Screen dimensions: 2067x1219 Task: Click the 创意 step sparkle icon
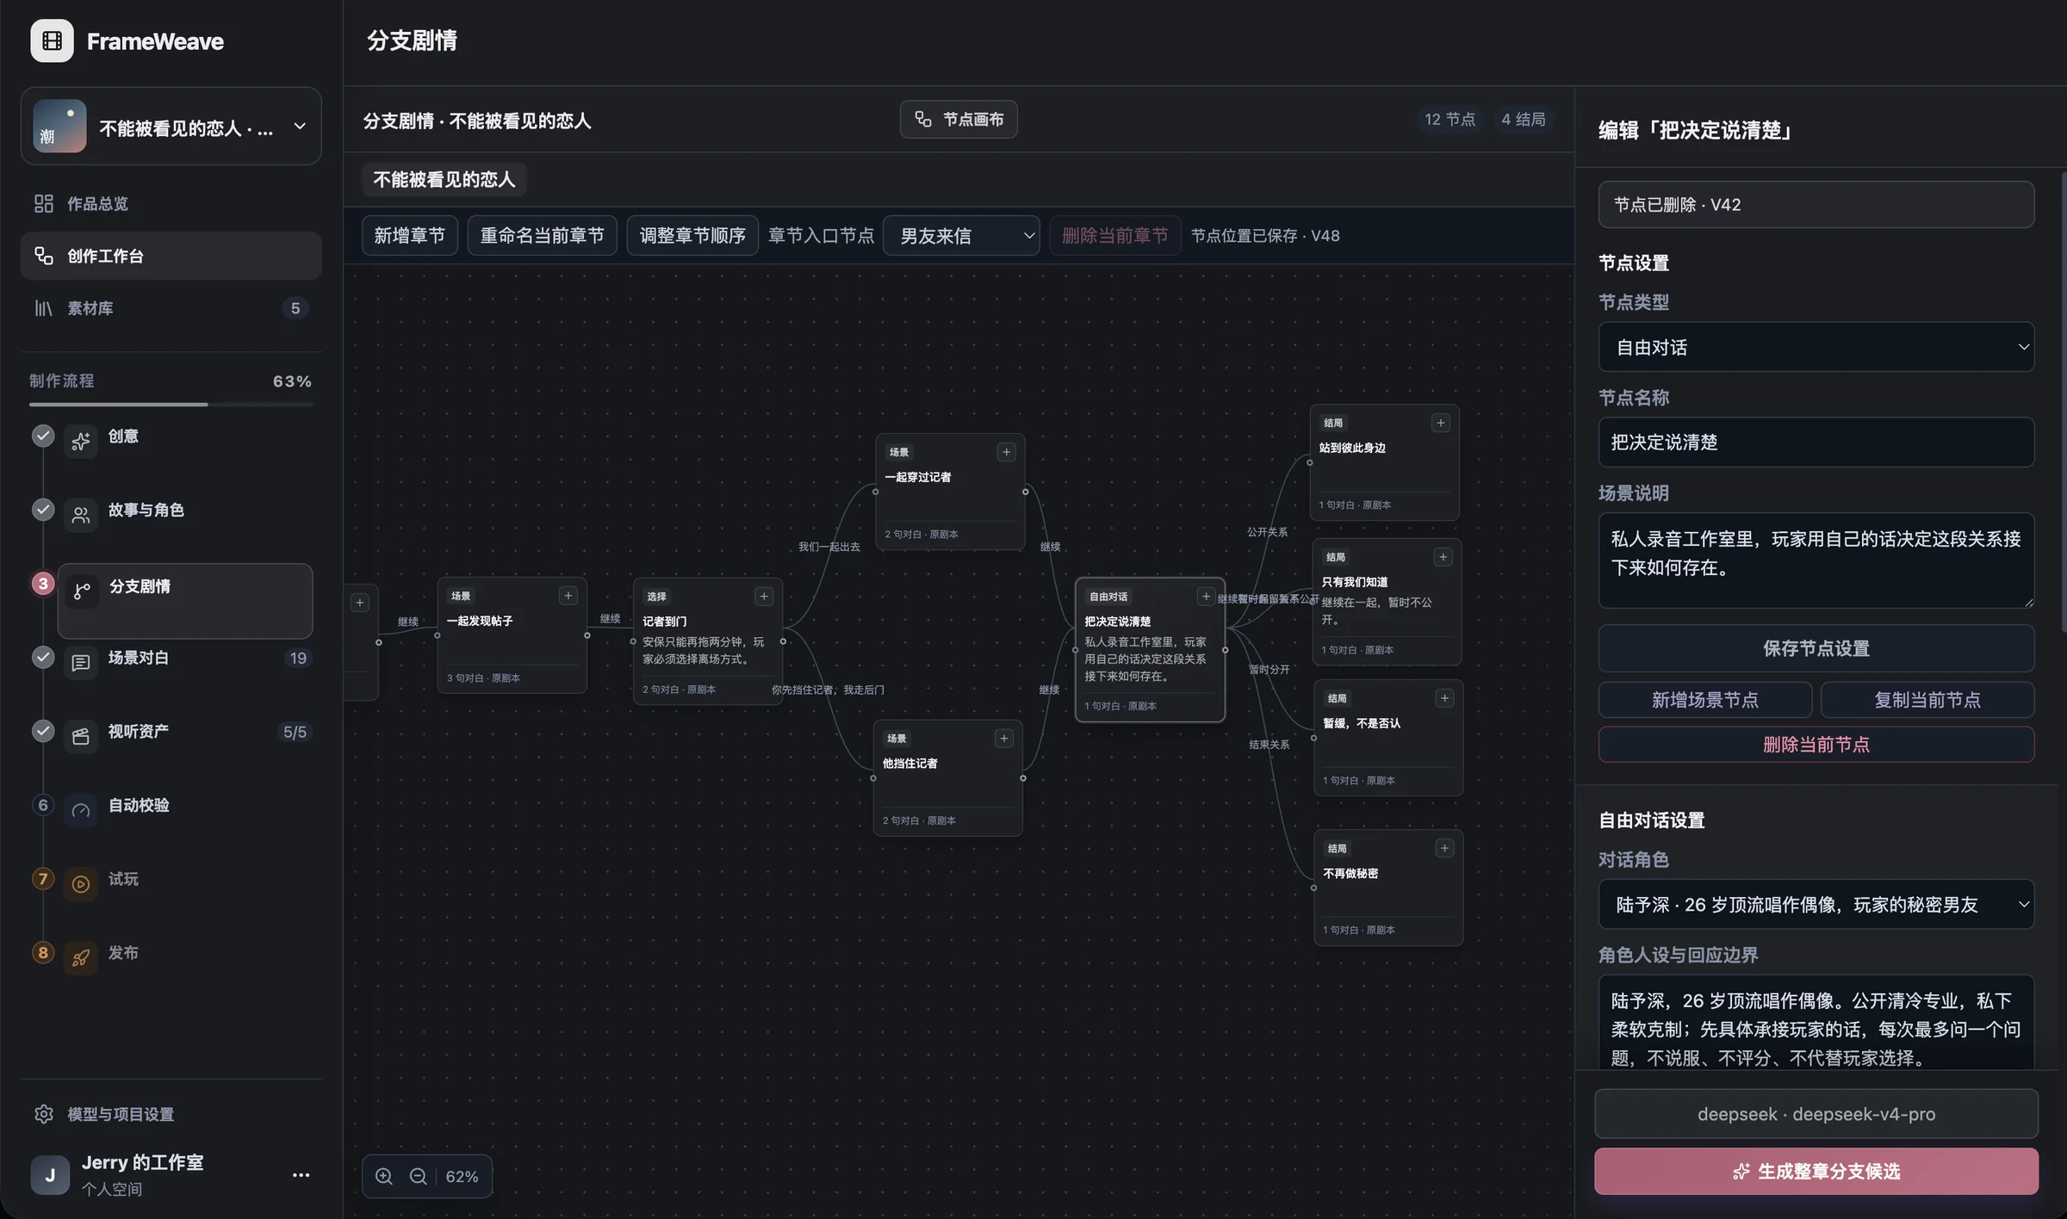(x=81, y=442)
